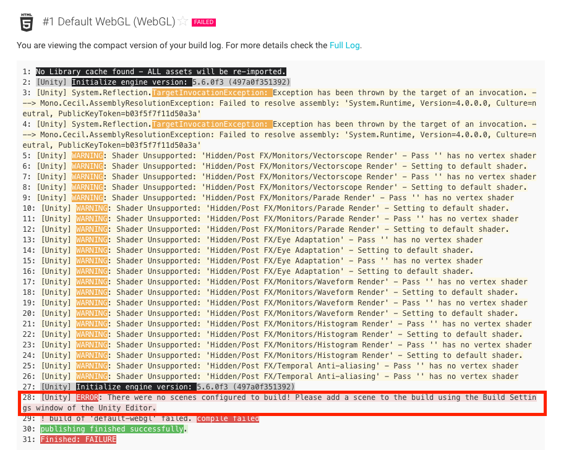Select line 6 Vectorscope Render default shader text
This screenshot has width=561, height=450.
[281, 166]
